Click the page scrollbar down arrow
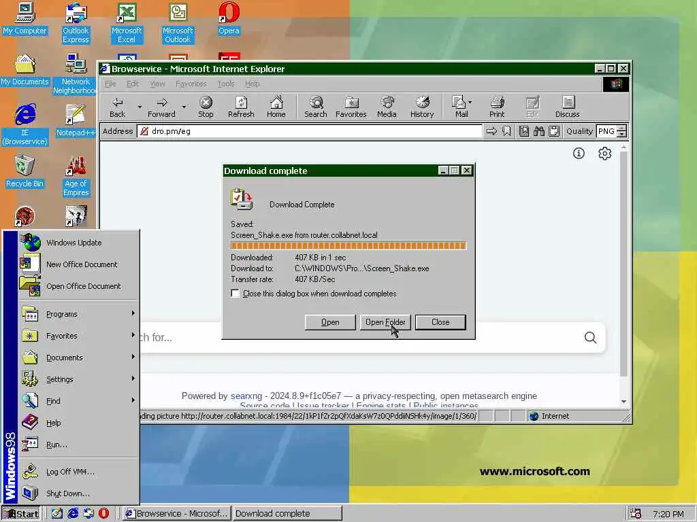 point(623,401)
